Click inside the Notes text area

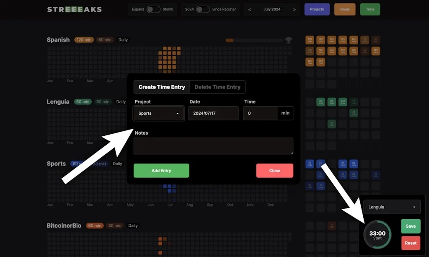coord(213,146)
